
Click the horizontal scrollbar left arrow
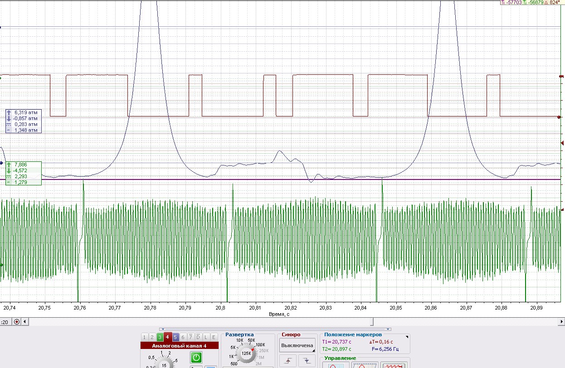pos(24,322)
